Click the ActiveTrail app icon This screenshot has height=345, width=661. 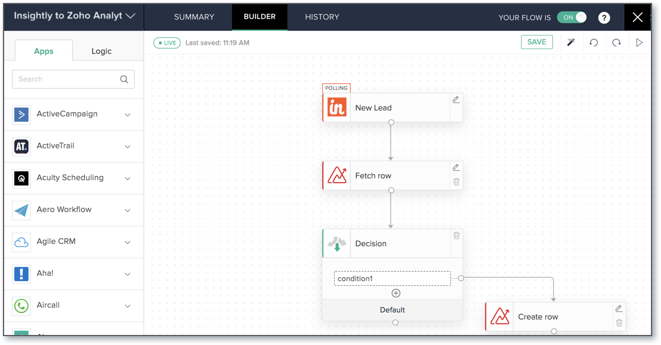pos(21,147)
